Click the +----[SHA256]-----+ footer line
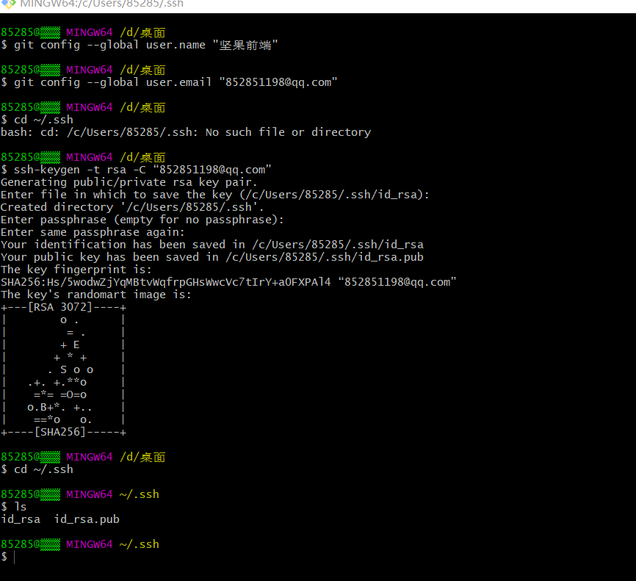Screen dimensions: 636x581 (64, 431)
